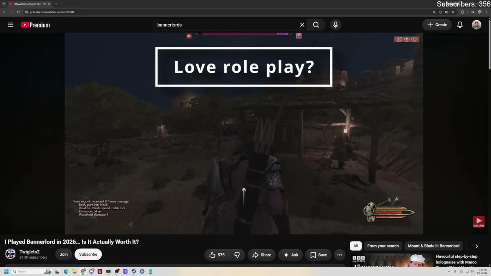This screenshot has width=491, height=276.
Task: Bookmark this page with the star
Action: coord(453,12)
